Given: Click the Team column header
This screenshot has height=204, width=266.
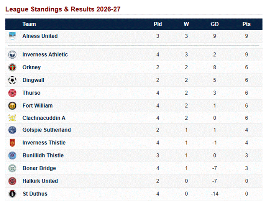Looking at the screenshot, I should (x=29, y=24).
